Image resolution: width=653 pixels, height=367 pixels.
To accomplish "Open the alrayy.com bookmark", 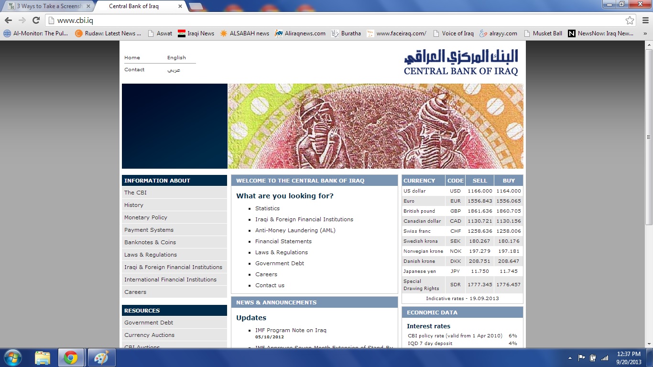I will point(499,33).
